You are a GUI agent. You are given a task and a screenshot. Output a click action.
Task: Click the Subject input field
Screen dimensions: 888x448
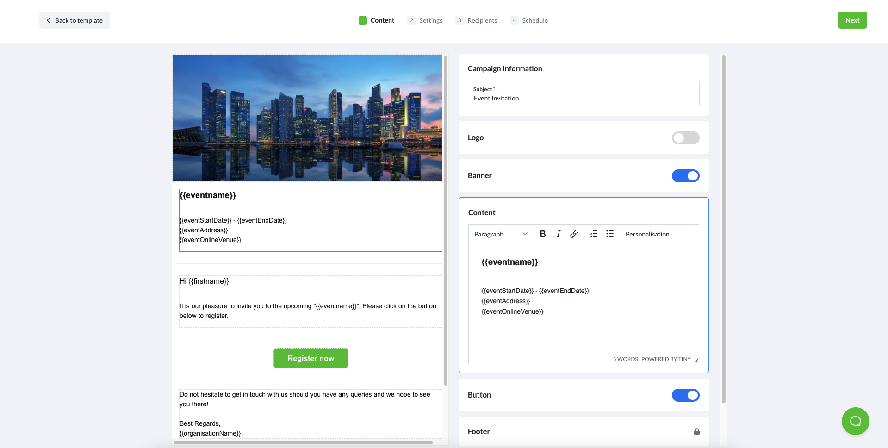pyautogui.click(x=583, y=93)
